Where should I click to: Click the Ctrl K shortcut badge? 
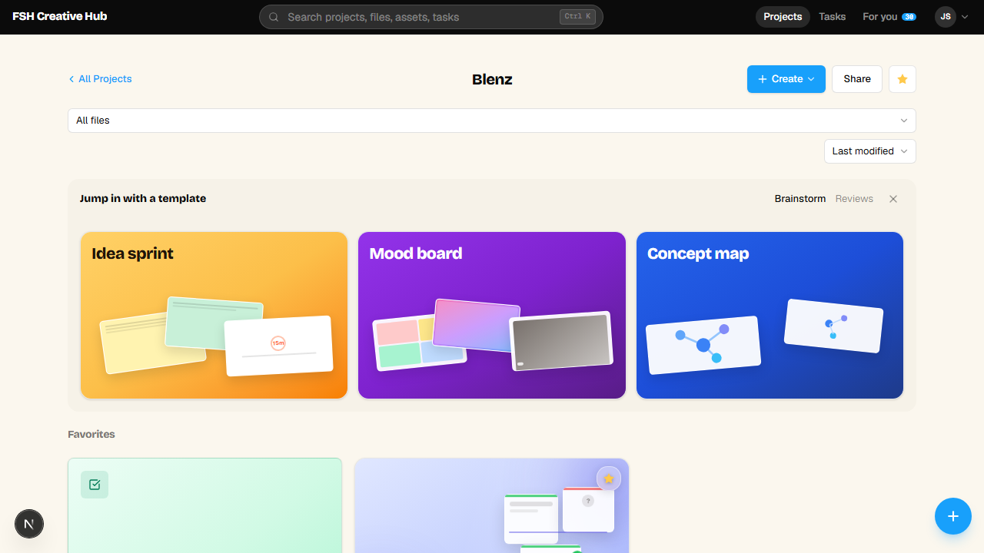click(578, 17)
